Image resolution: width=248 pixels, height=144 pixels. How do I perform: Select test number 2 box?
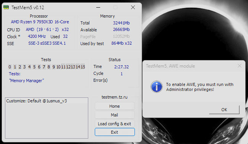tap(20, 67)
